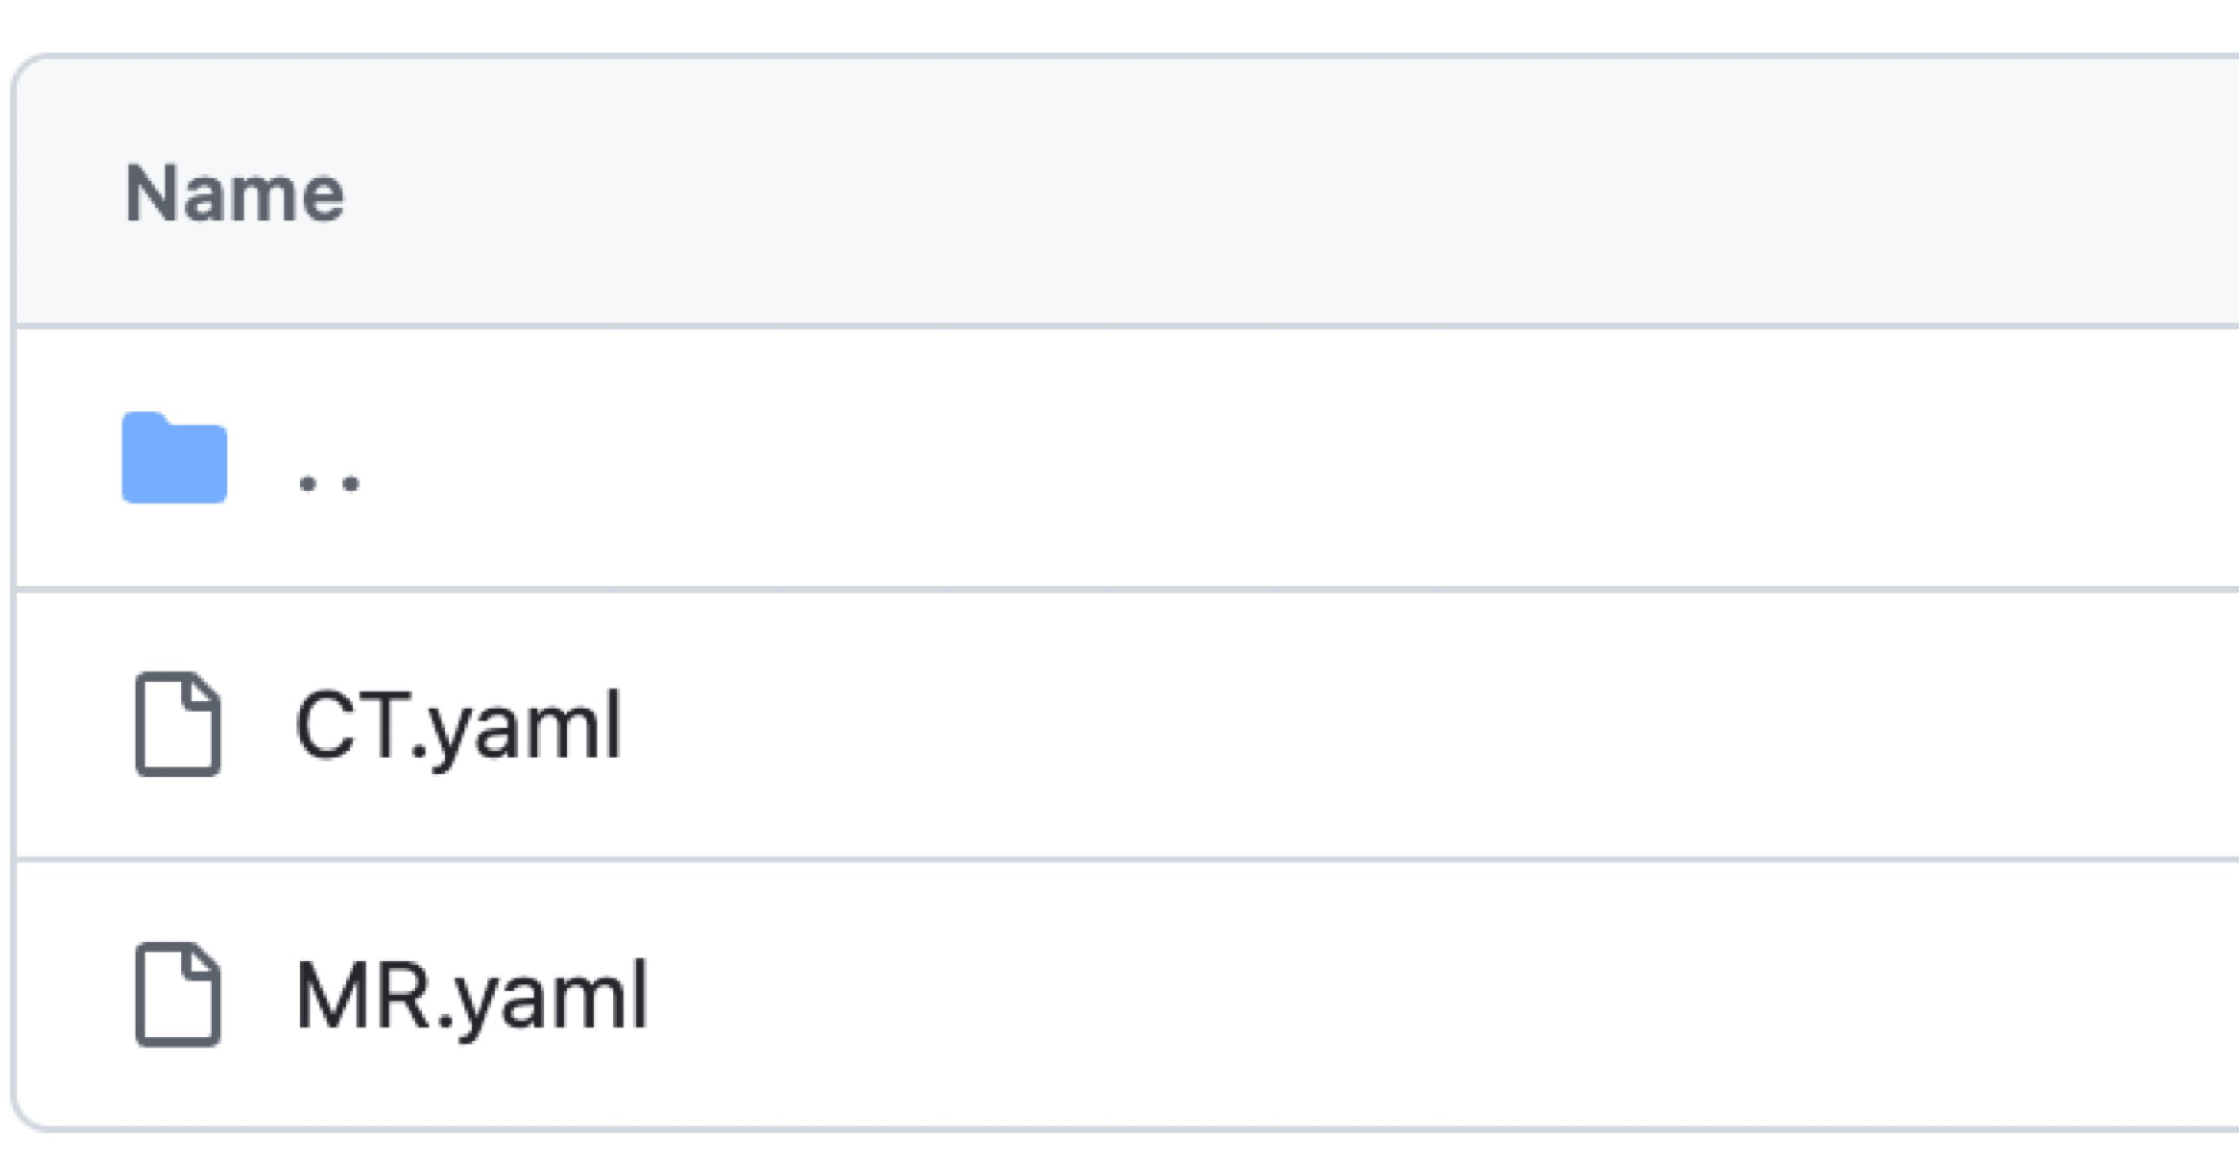View CT.yaml by clicking its filename
2239x1169 pixels.
(x=458, y=727)
